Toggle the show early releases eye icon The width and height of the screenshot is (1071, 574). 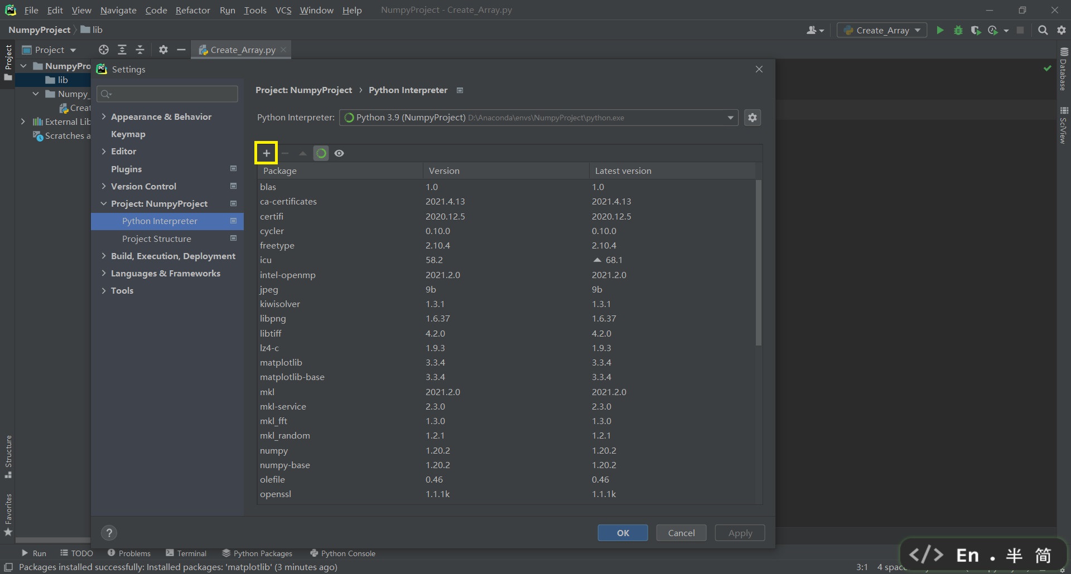[x=339, y=153]
